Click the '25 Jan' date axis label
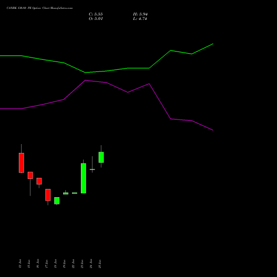 point(100,264)
